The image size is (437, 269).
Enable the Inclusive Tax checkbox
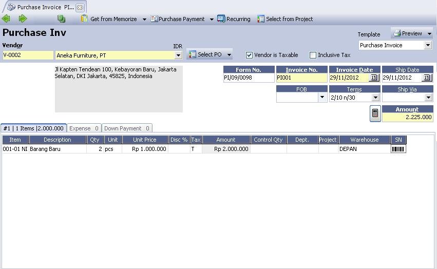(313, 55)
